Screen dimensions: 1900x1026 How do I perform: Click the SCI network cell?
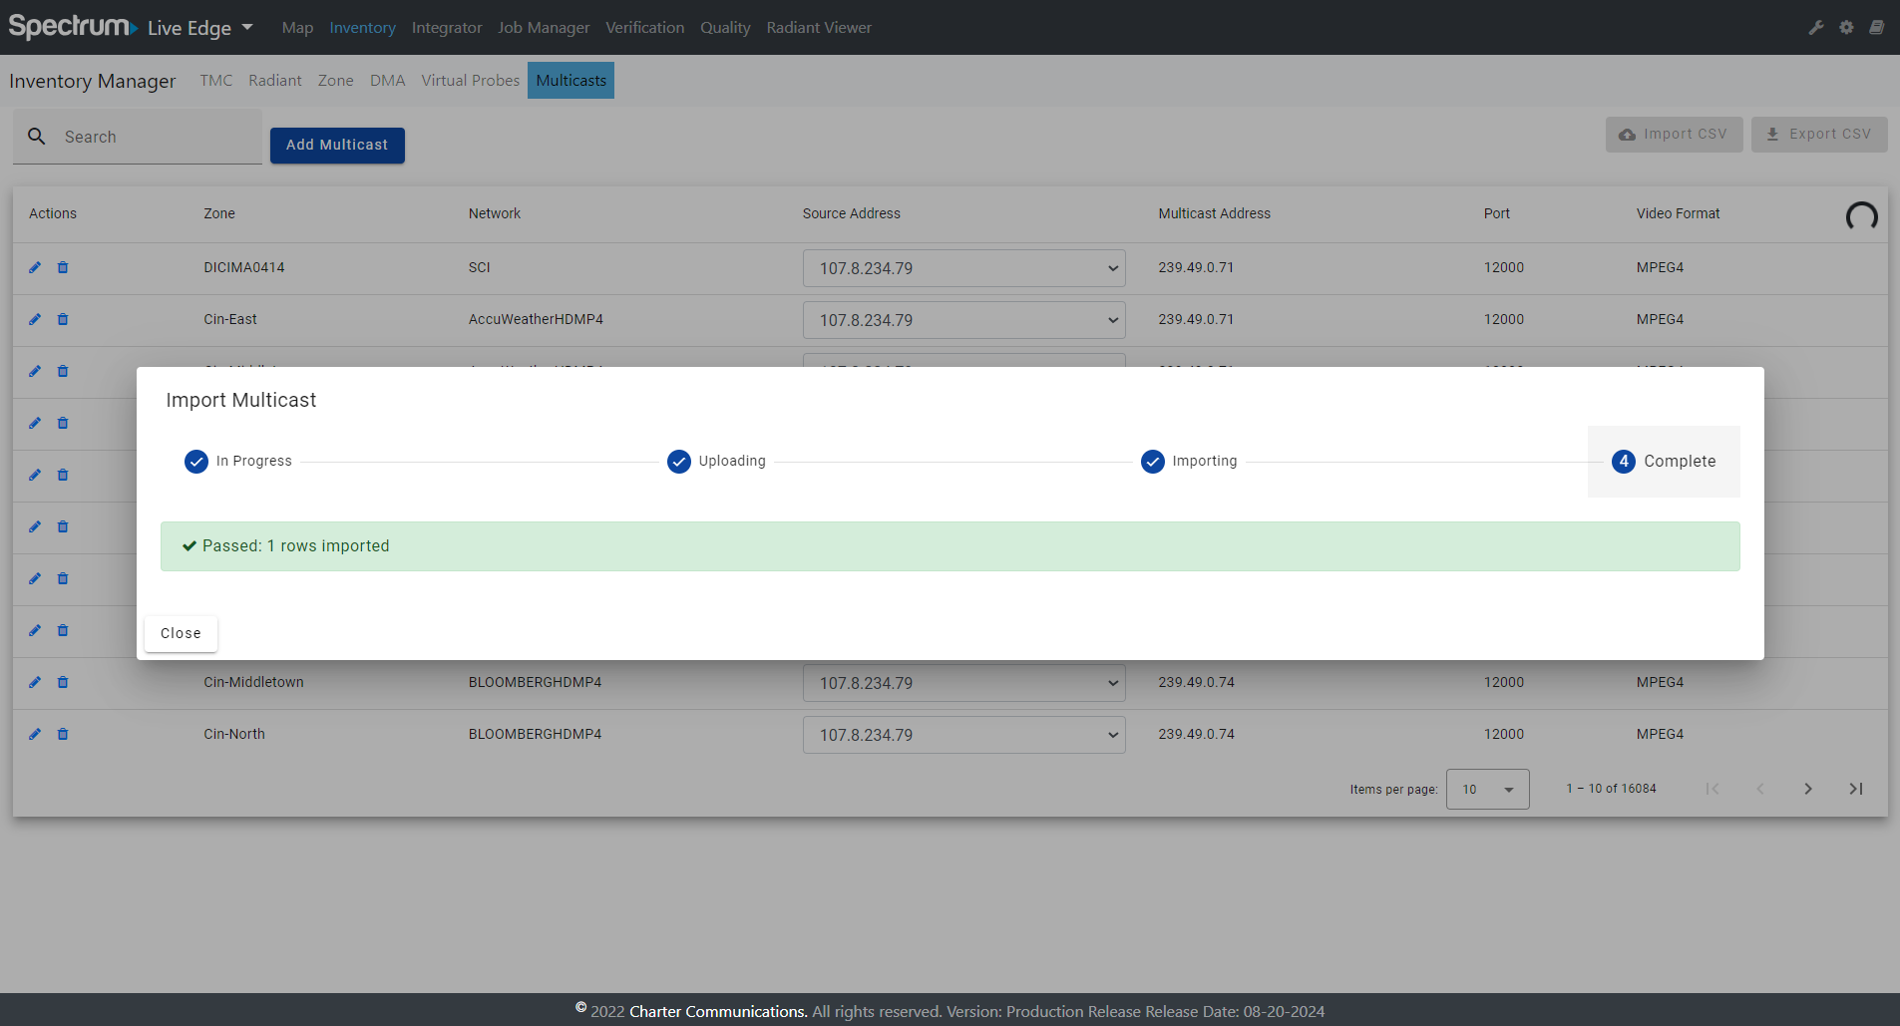pos(480,267)
